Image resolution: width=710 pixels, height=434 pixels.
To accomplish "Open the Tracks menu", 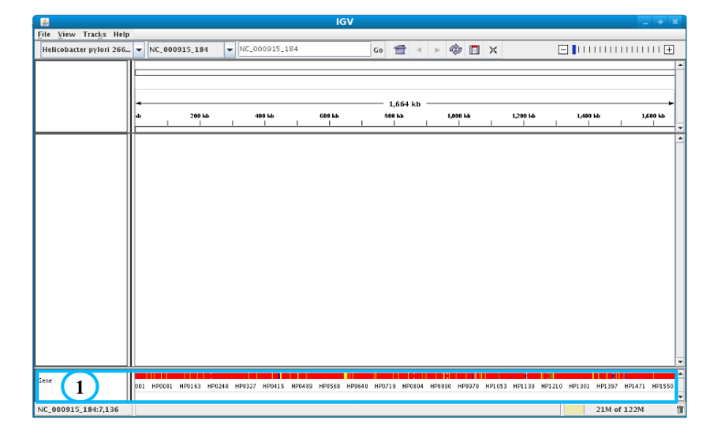I will (94, 35).
